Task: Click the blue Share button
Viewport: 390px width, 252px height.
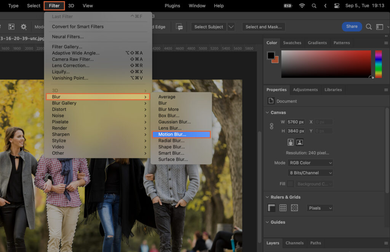Action: [352, 27]
